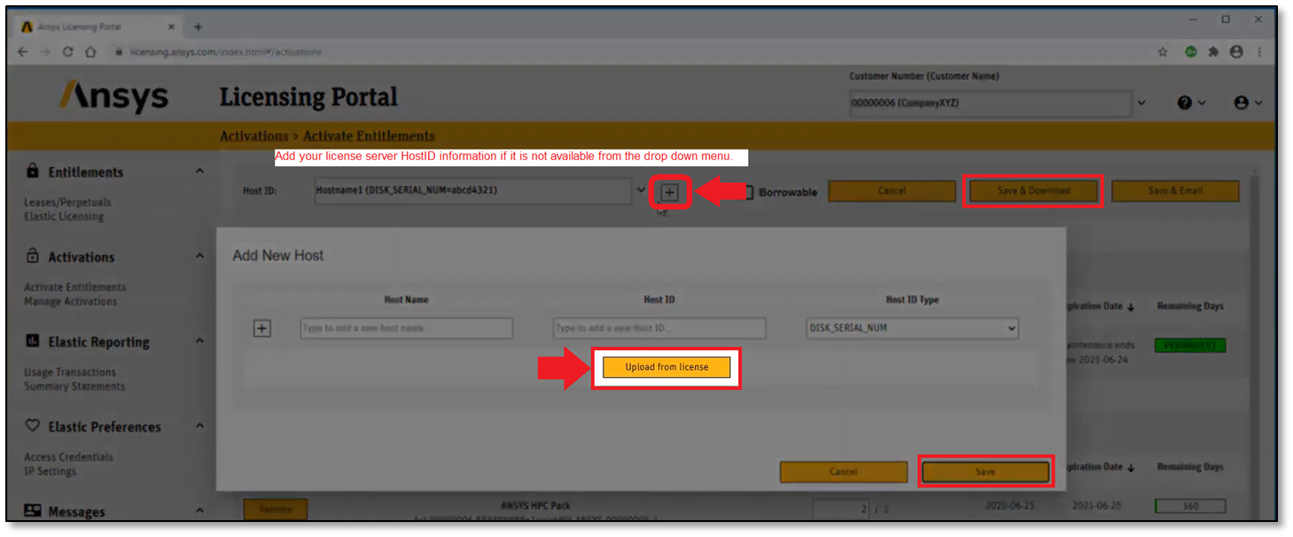Open Leases/Perpetuals in sidebar

(67, 203)
